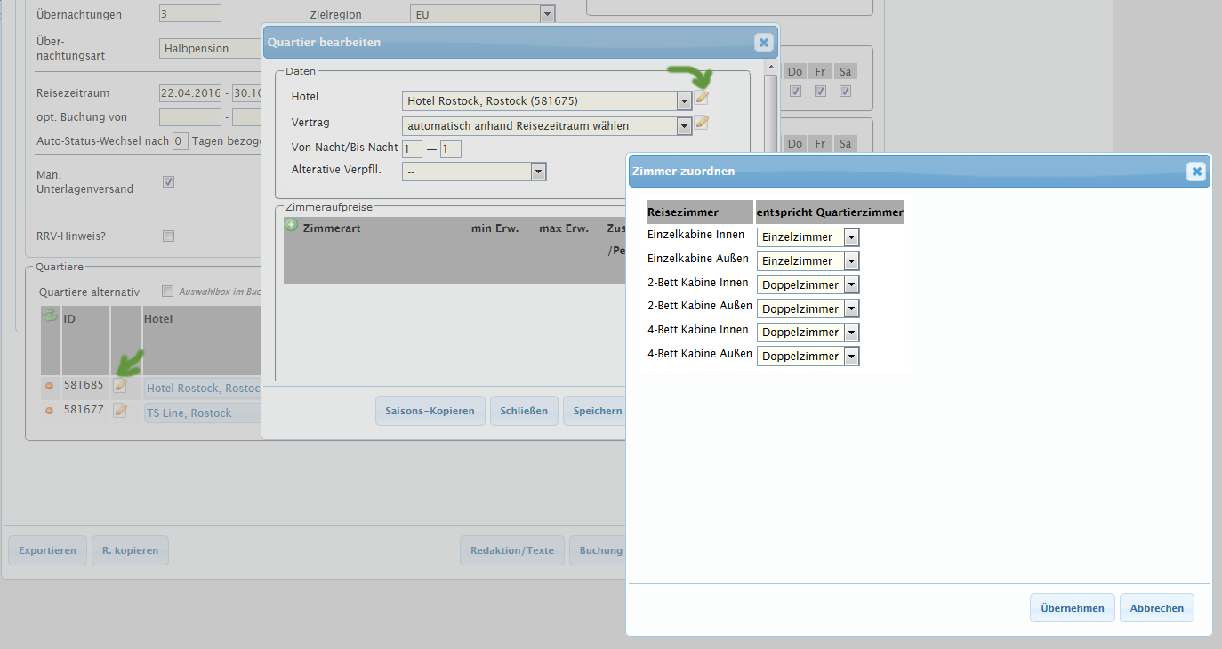Open pencil editor beside the Vertrag dropdown

point(702,124)
